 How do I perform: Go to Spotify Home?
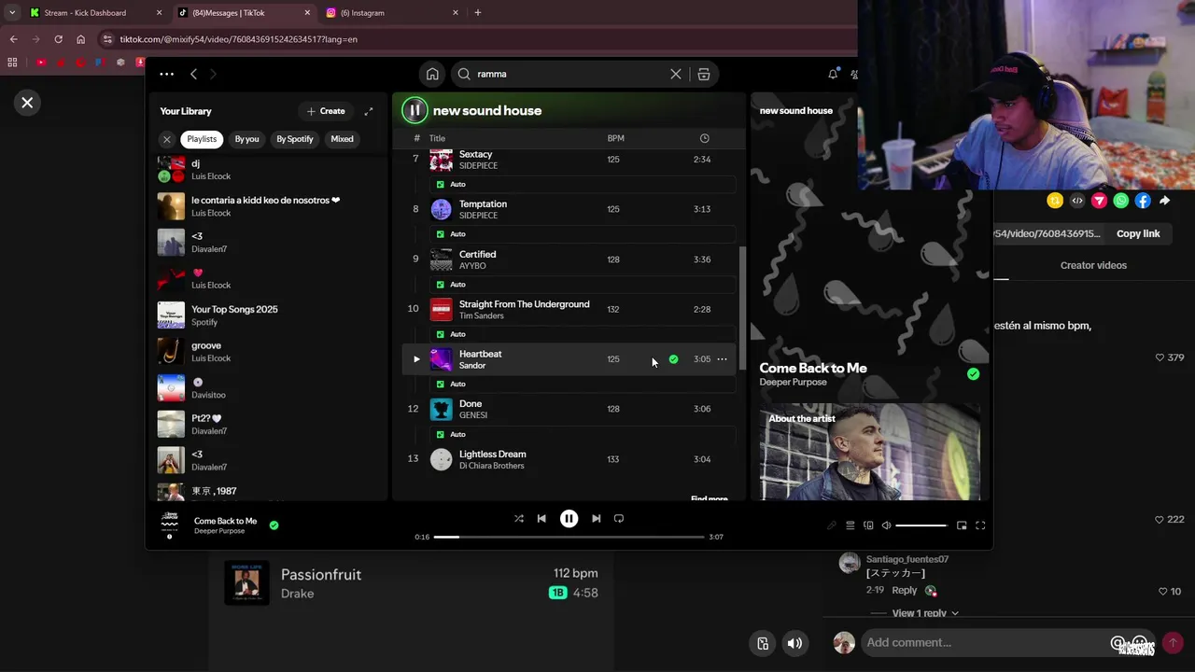coord(432,74)
